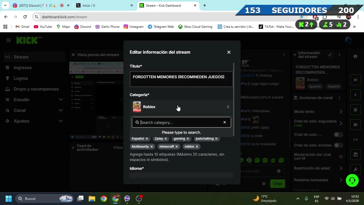Open Spanish language tag in stream info

(x=315, y=86)
